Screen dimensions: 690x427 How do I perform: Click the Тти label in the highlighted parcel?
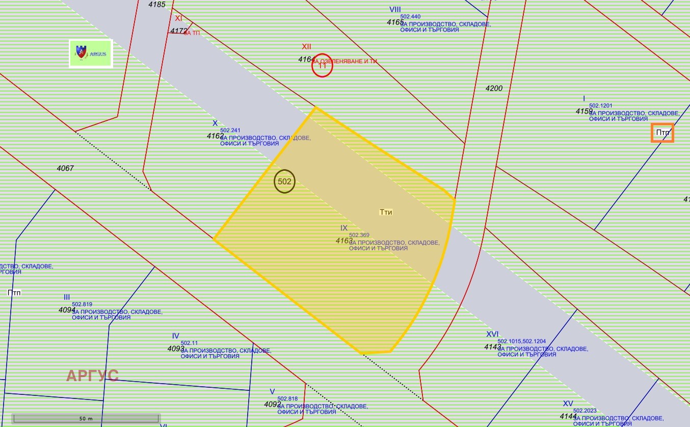(x=386, y=212)
